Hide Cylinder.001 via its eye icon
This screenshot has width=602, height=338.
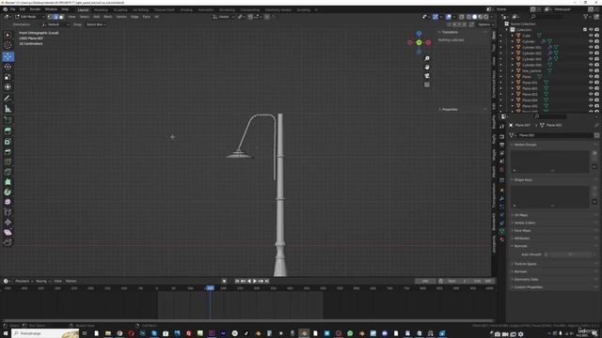click(591, 47)
